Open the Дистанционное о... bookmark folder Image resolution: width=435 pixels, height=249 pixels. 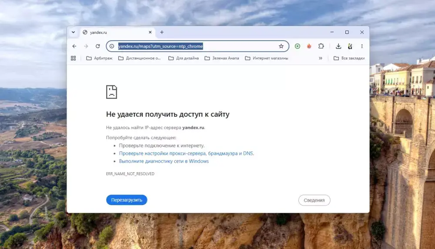point(140,58)
